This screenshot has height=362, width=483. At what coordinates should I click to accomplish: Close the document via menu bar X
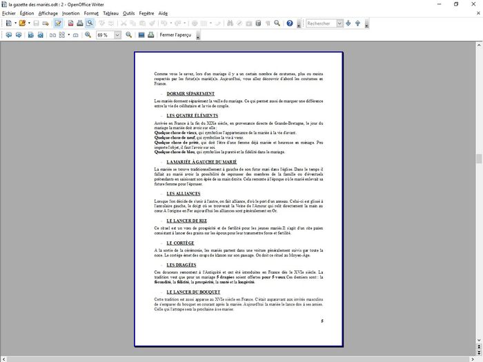point(478,13)
